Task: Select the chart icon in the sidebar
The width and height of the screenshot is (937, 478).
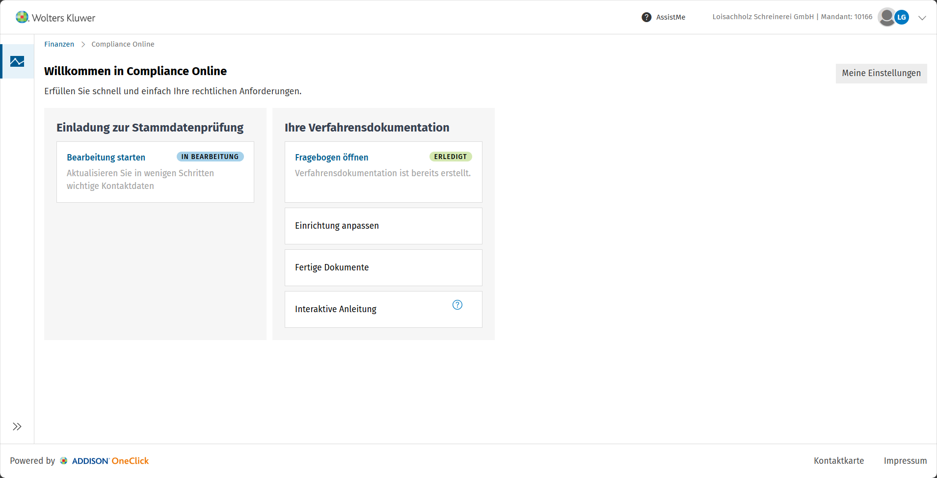Action: pos(17,61)
